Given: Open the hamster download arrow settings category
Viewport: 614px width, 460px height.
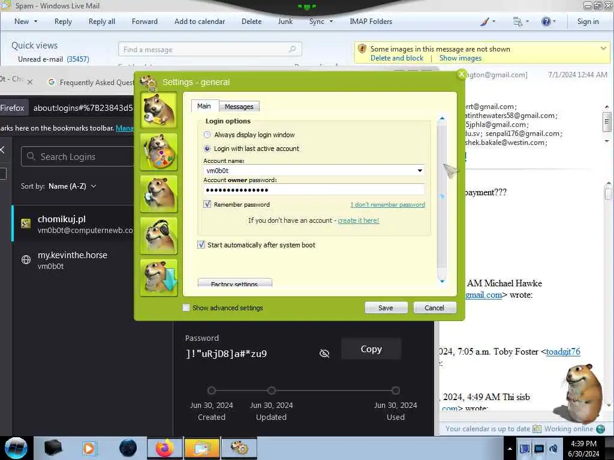Looking at the screenshot, I should (158, 277).
